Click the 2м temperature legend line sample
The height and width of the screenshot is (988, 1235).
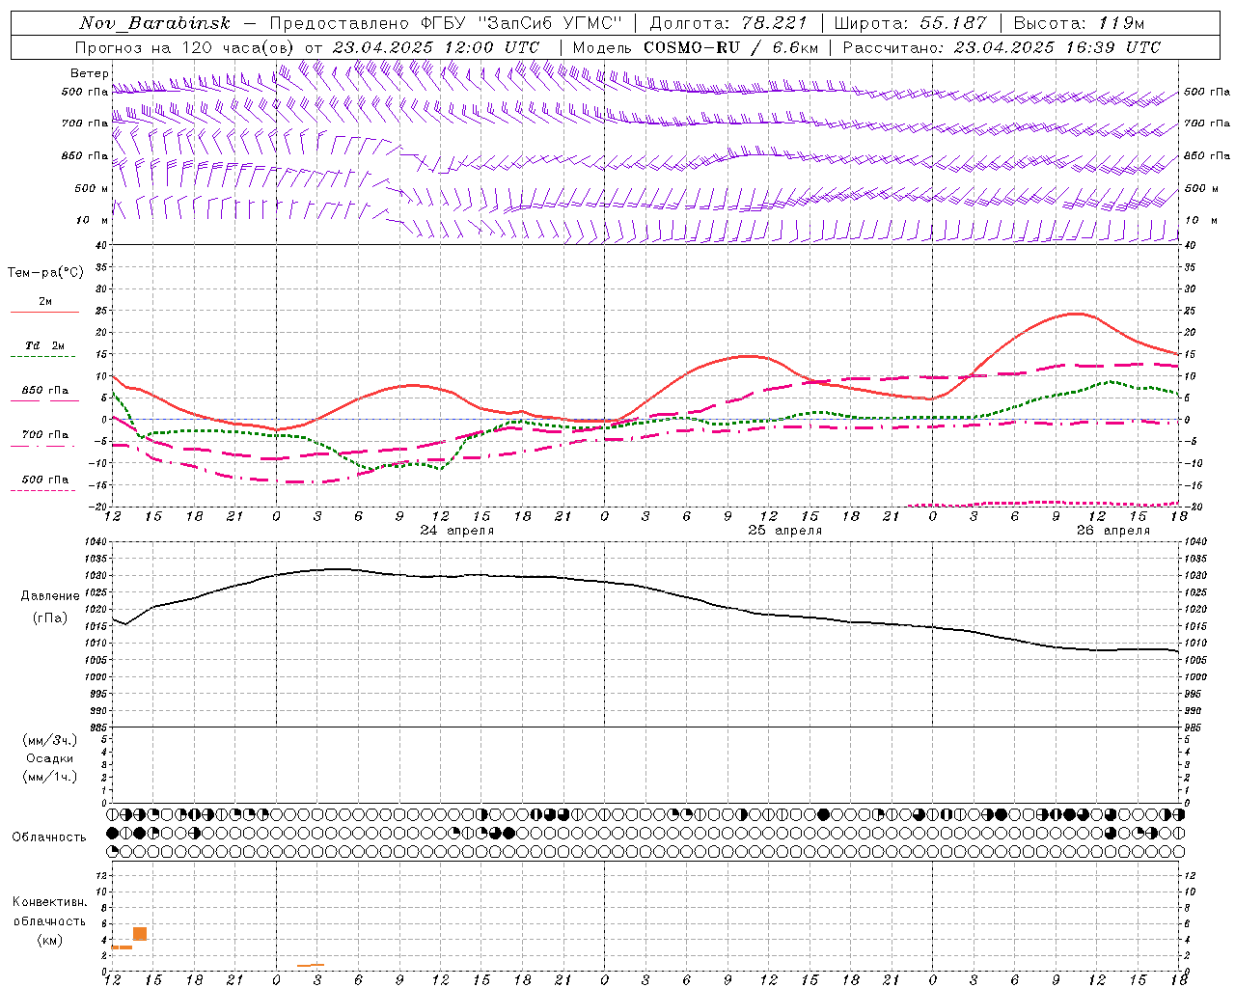point(44,313)
